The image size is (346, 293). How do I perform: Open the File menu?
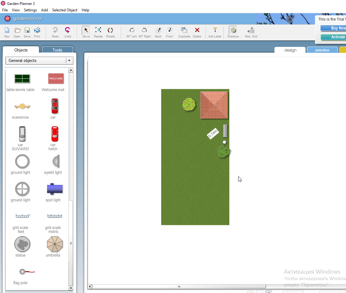[x=5, y=10]
